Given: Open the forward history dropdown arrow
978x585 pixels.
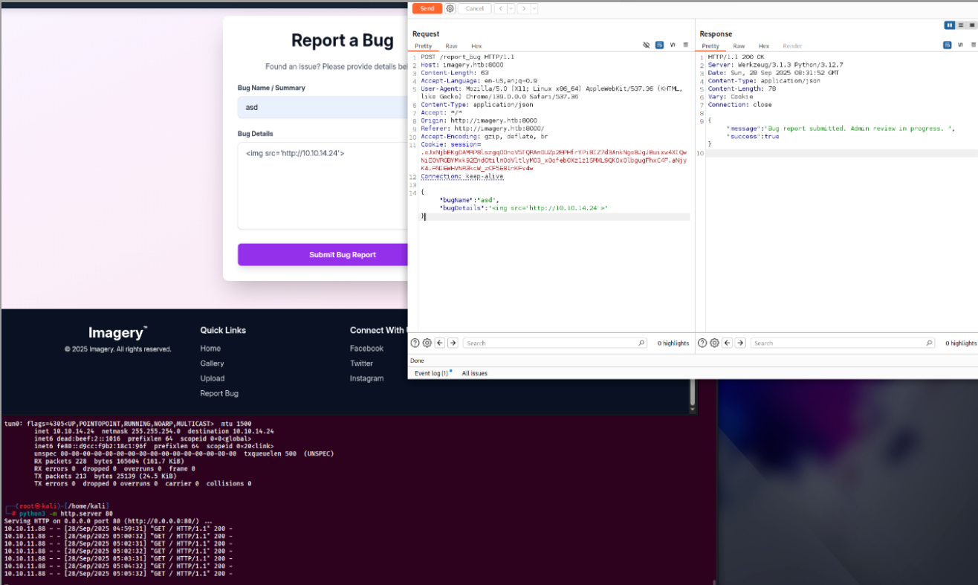Looking at the screenshot, I should 534,8.
